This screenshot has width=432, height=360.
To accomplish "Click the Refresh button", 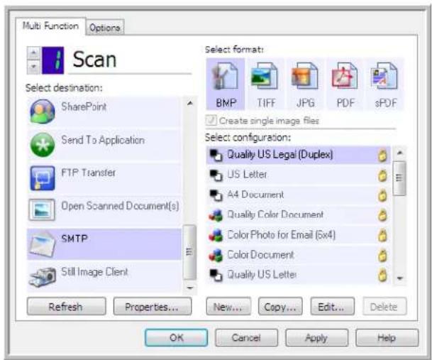I will (66, 307).
